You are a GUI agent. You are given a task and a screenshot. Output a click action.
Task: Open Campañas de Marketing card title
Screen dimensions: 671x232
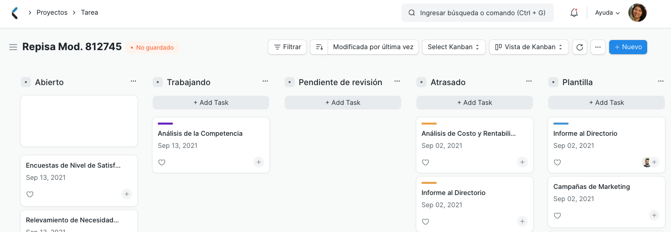592,186
